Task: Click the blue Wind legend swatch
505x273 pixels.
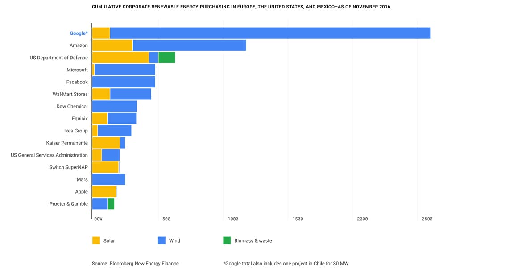Action: coord(161,240)
